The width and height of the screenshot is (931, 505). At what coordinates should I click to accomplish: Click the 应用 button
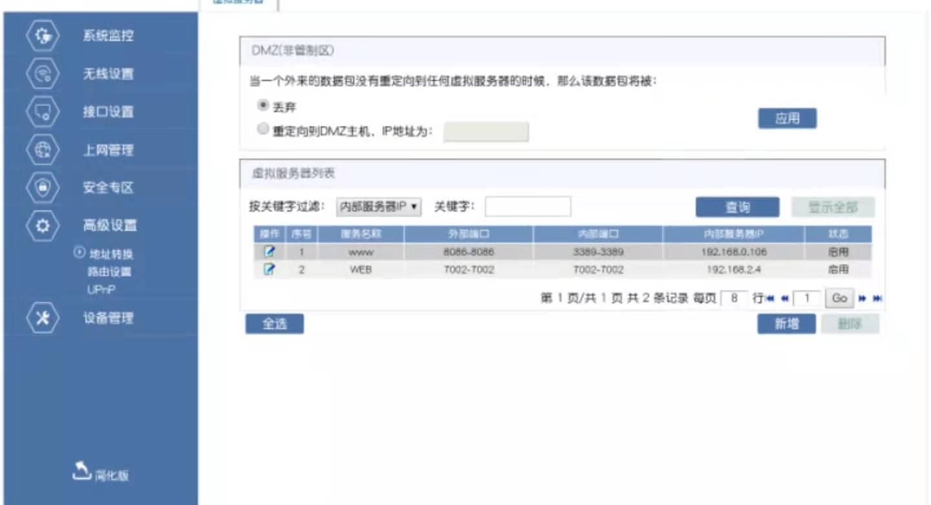pos(787,119)
